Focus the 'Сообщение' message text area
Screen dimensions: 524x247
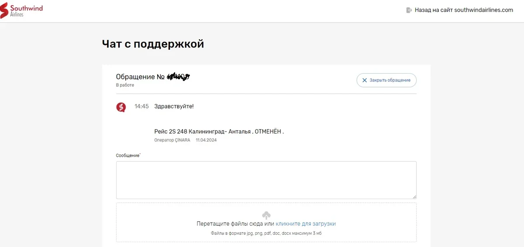coord(266,180)
